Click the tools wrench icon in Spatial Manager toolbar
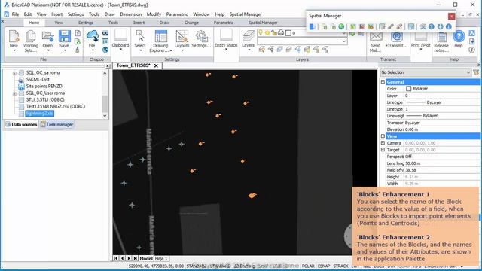The height and width of the screenshot is (271, 482). coord(423,27)
